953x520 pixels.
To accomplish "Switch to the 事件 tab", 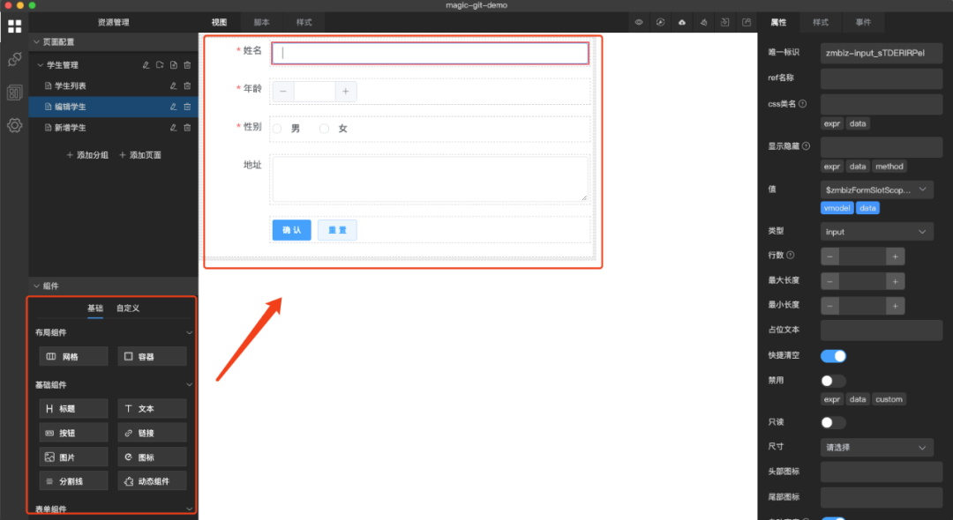I will point(863,22).
